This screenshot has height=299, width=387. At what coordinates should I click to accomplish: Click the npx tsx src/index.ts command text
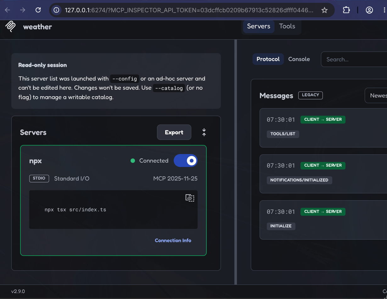[x=75, y=209]
